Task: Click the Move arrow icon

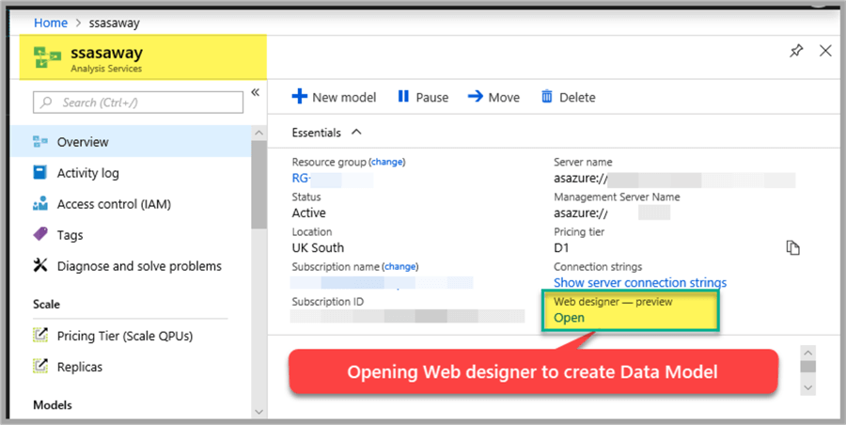Action: tap(476, 97)
